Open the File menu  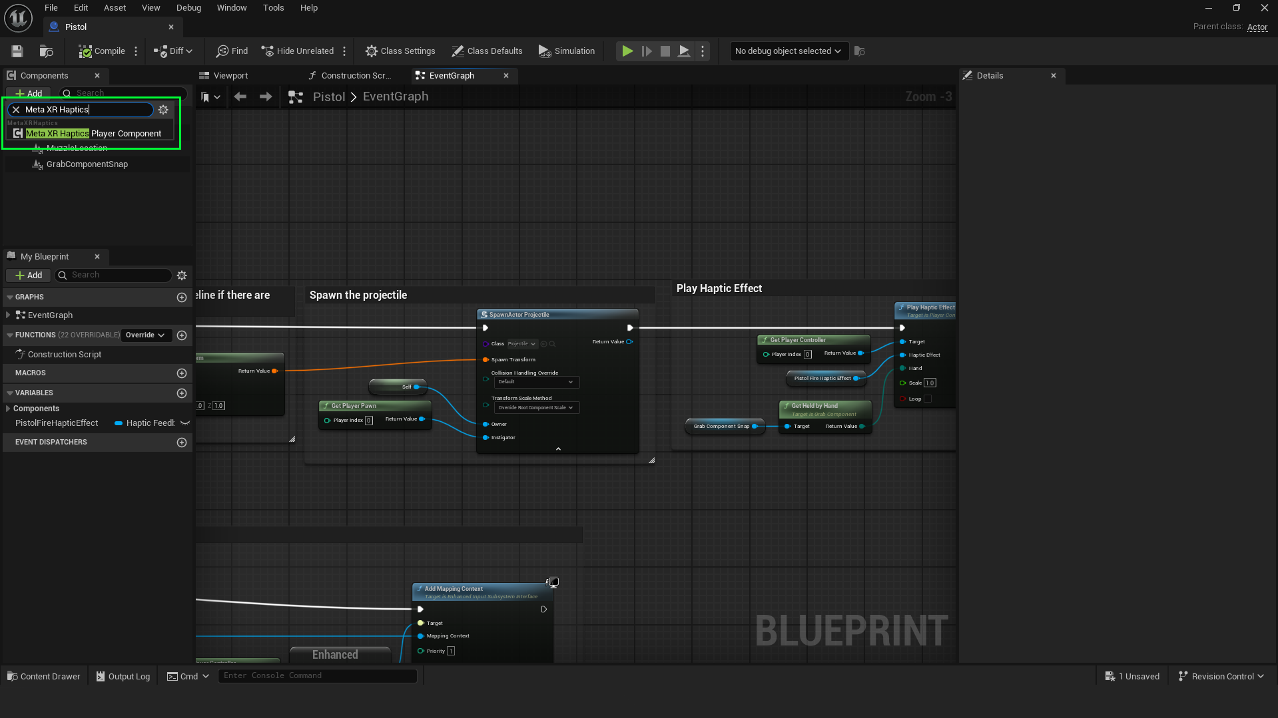pyautogui.click(x=51, y=8)
